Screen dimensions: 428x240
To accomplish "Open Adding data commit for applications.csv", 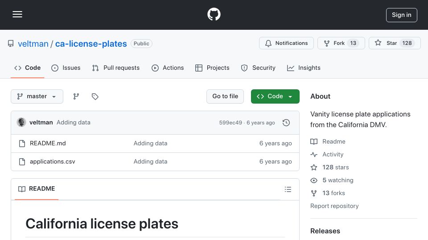I will pos(150,162).
